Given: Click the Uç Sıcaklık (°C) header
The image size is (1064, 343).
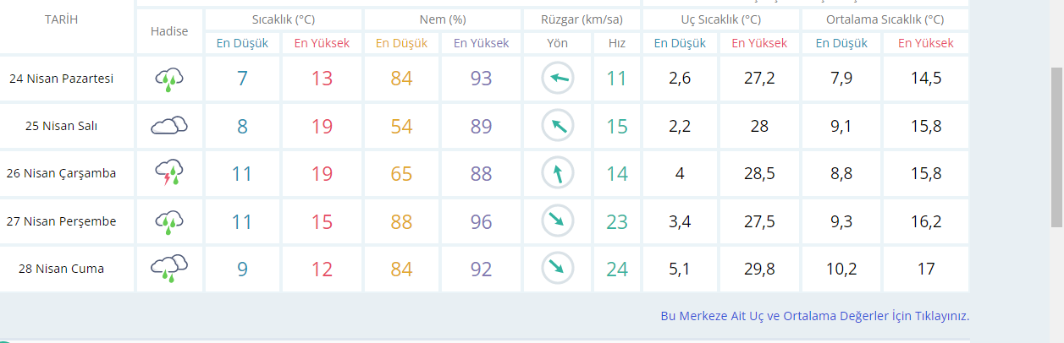Looking at the screenshot, I should pyautogui.click(x=721, y=19).
